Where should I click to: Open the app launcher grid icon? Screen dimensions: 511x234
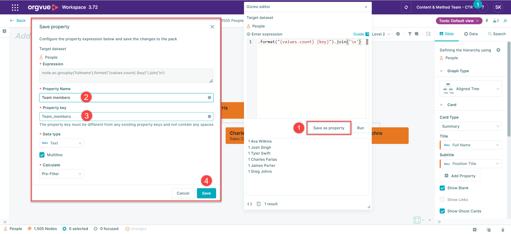[x=15, y=7]
